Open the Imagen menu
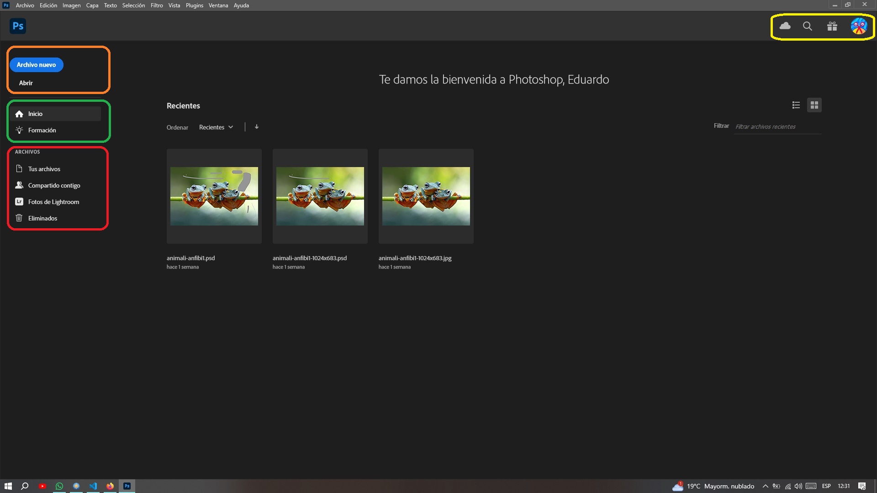This screenshot has width=877, height=493. point(71,5)
